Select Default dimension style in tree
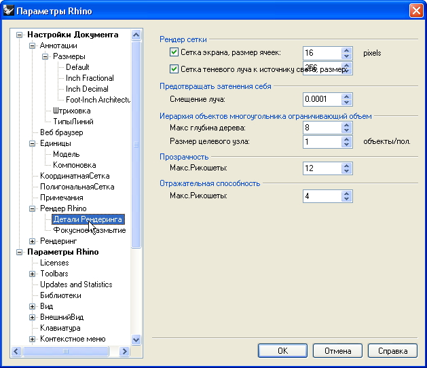The height and width of the screenshot is (368, 427). [77, 67]
